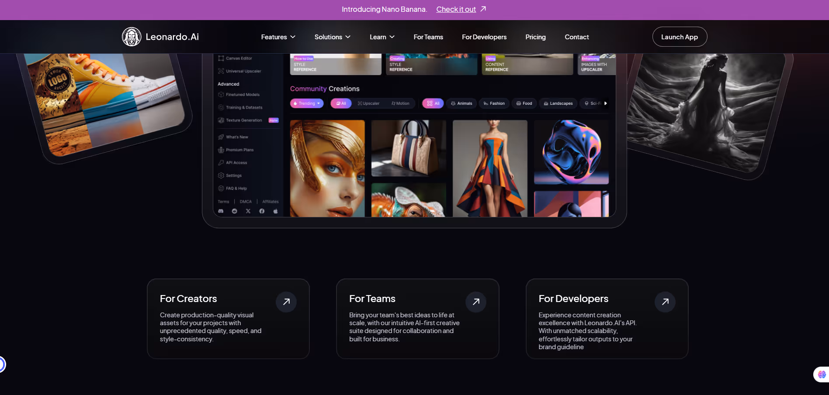Click the For Developers card heading
Screen dimensions: 829x395
pyautogui.click(x=573, y=299)
